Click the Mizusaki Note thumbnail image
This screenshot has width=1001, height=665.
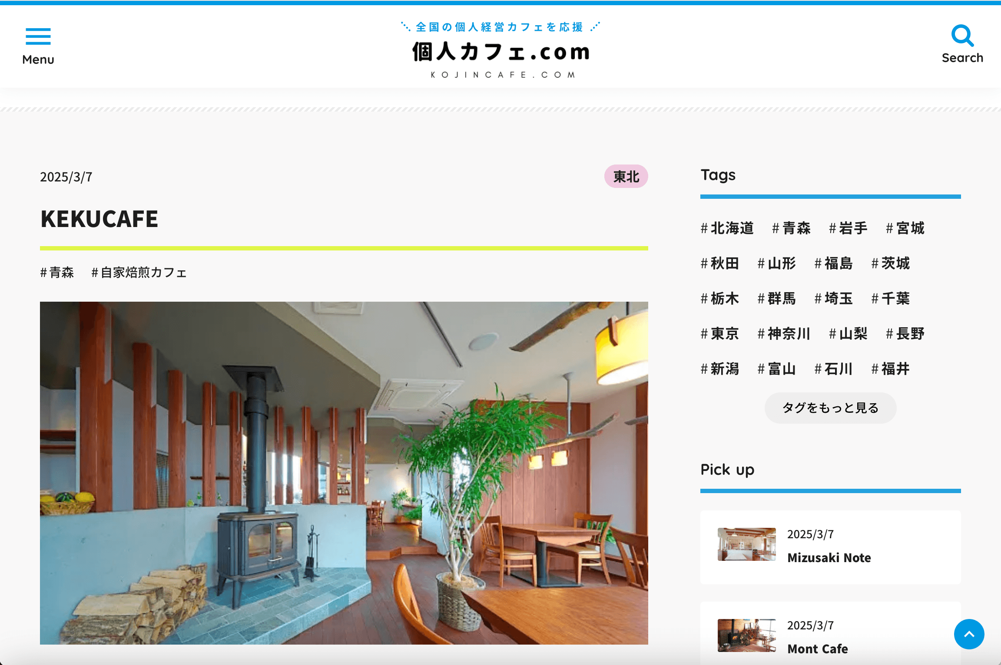[746, 544]
